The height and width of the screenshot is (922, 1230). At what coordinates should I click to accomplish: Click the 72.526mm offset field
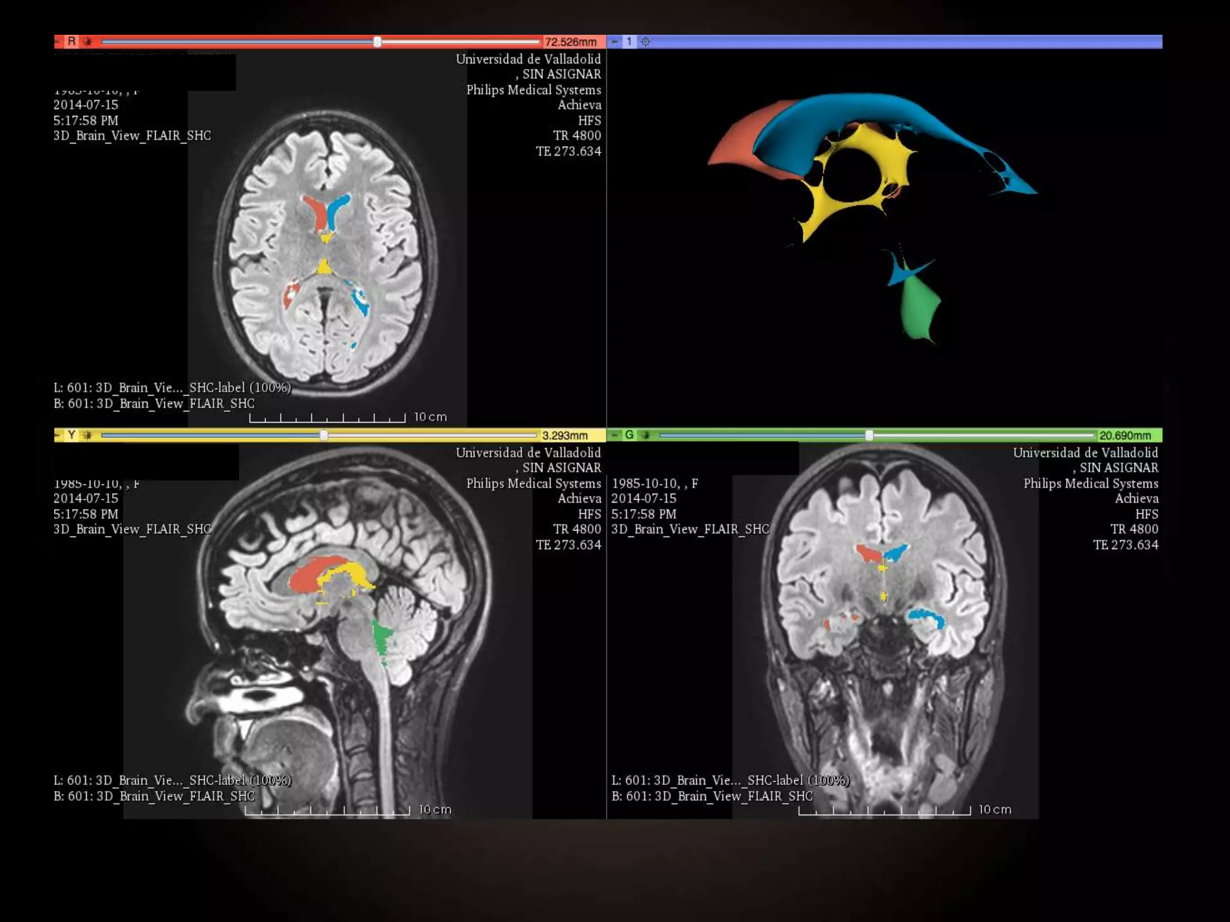[x=571, y=41]
